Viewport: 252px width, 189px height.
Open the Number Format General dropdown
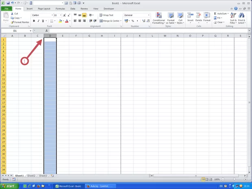tap(149, 15)
